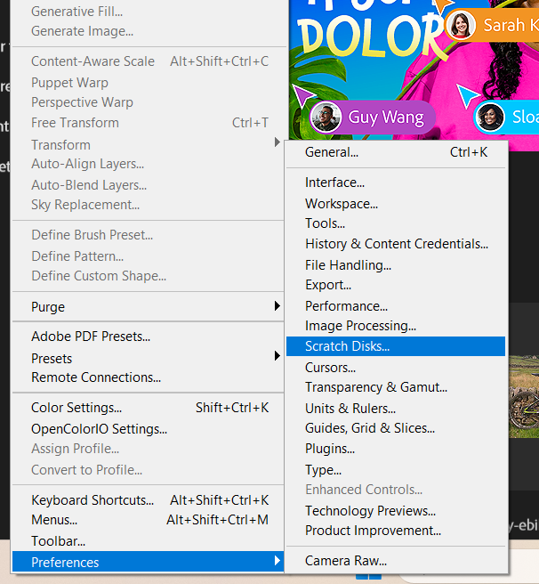Open Toolbar customization dialog

(x=148, y=541)
